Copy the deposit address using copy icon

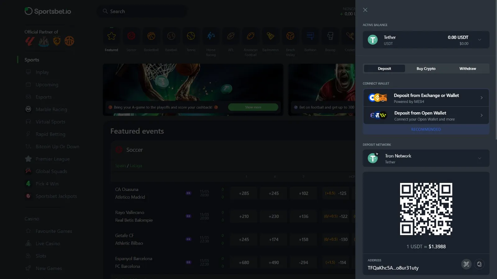[x=479, y=264]
